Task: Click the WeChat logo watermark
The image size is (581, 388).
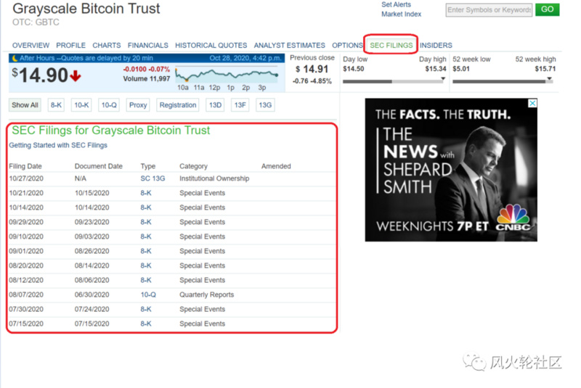Action: [x=476, y=362]
